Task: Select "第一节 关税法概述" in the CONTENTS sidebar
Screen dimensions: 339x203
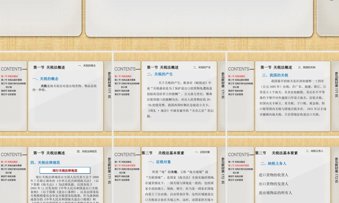Action: (9, 76)
